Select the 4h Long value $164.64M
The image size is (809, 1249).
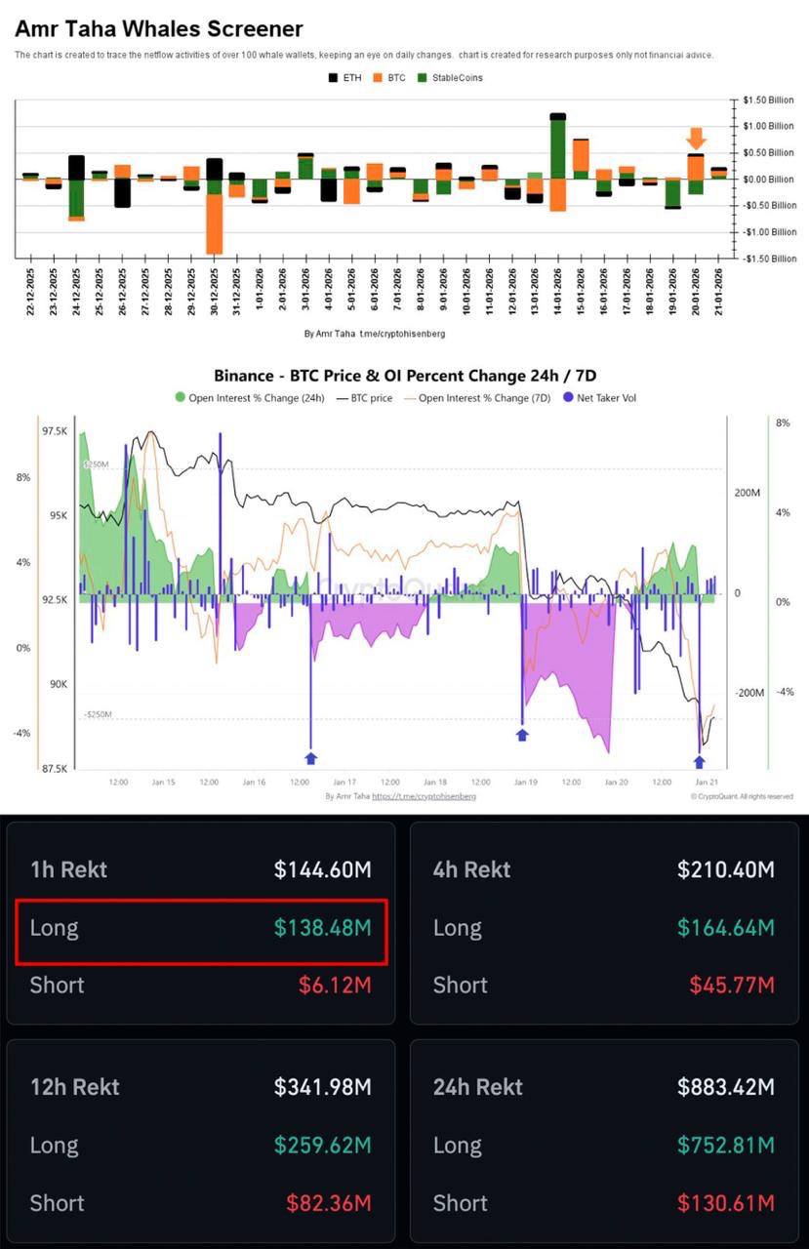click(726, 927)
